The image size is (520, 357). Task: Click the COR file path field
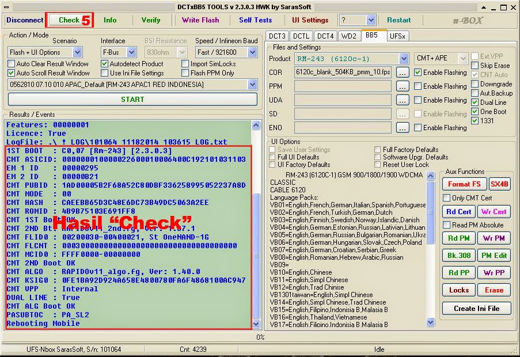[343, 72]
